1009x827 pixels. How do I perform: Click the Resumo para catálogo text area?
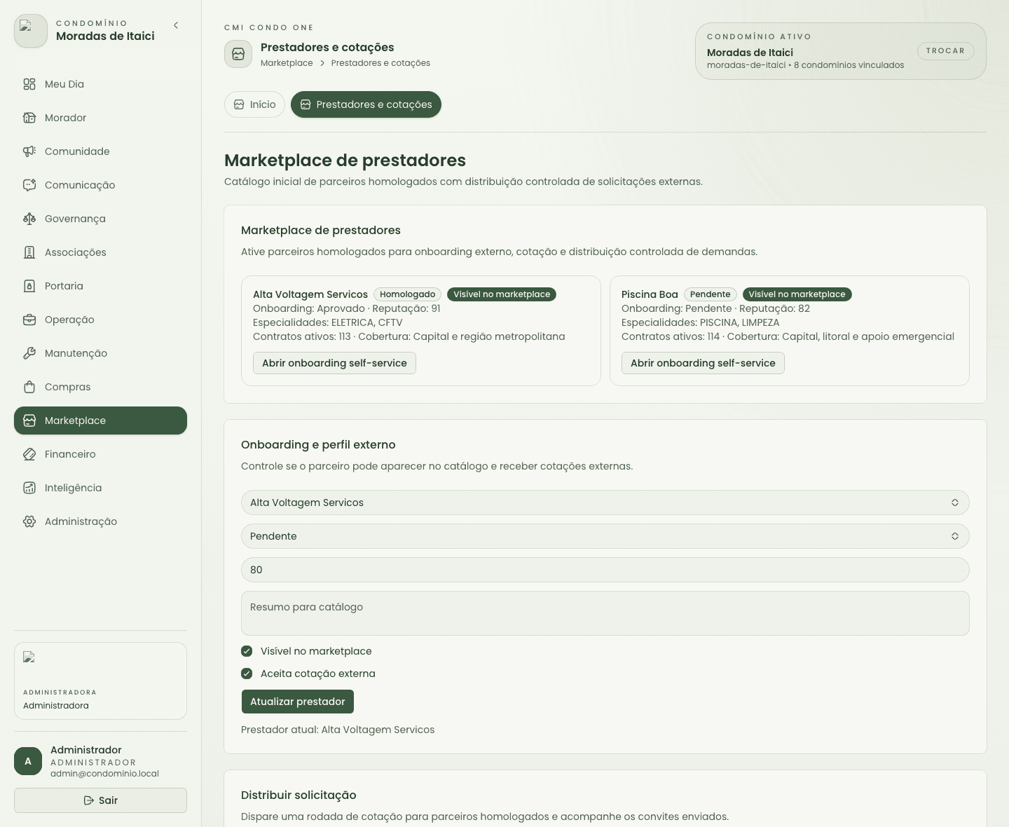[605, 613]
